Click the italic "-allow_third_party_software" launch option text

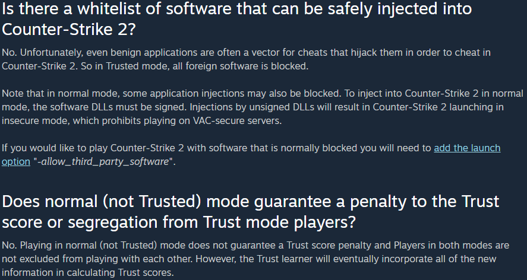(x=104, y=161)
